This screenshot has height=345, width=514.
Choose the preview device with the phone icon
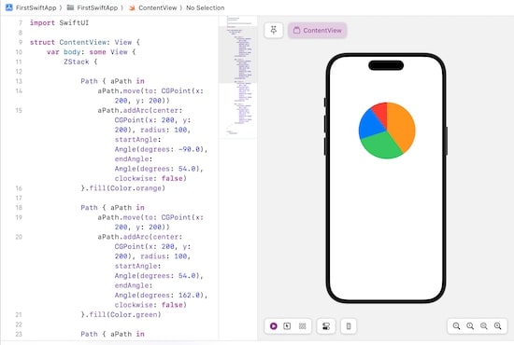349,326
